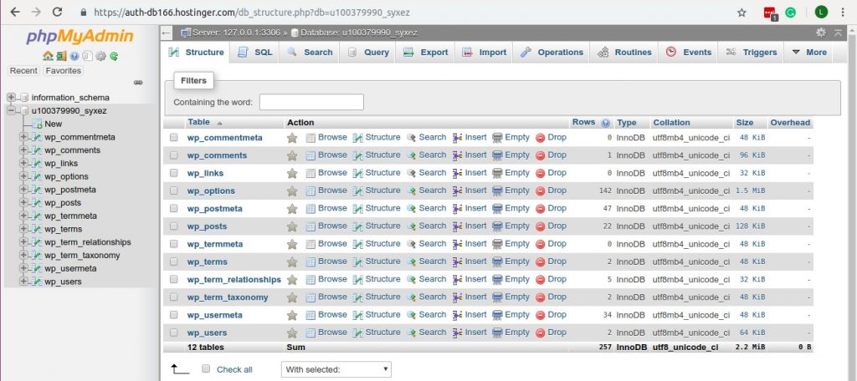Reload the page with browser refresh button
This screenshot has height=381, width=857.
point(57,12)
